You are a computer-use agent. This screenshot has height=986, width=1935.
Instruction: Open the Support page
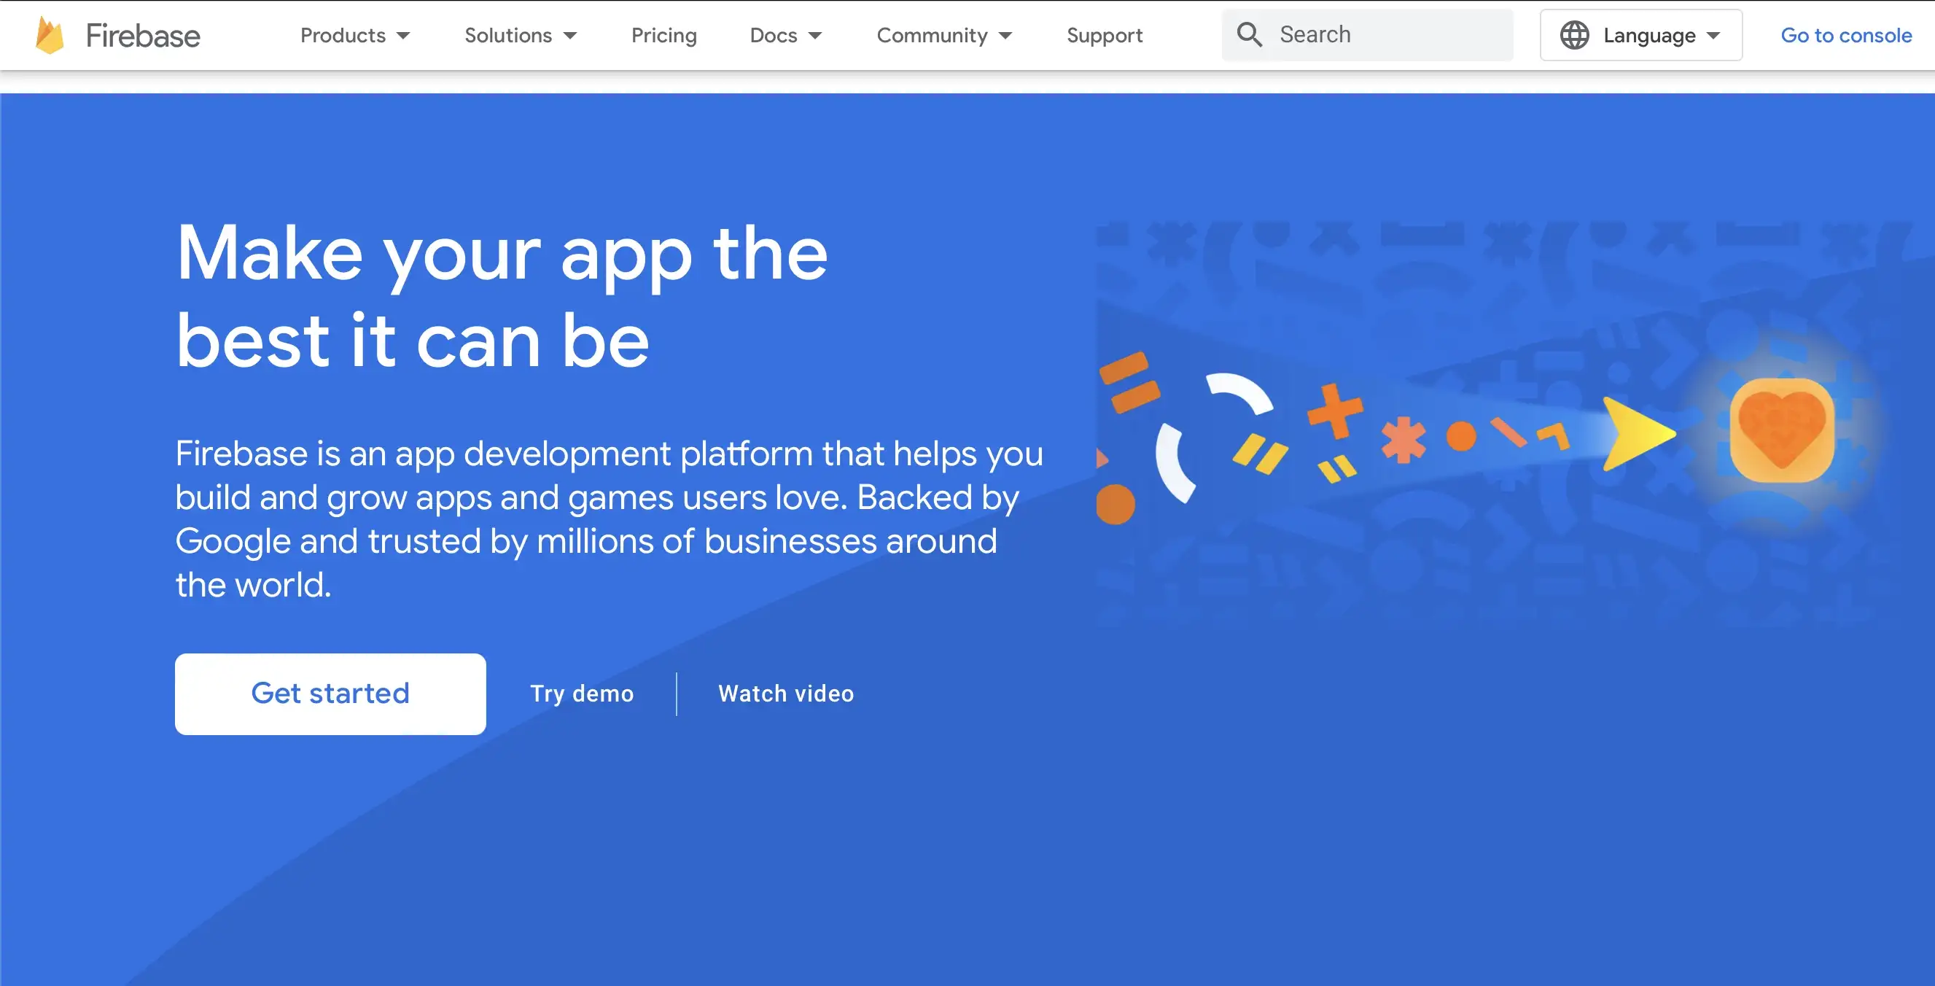(x=1105, y=34)
